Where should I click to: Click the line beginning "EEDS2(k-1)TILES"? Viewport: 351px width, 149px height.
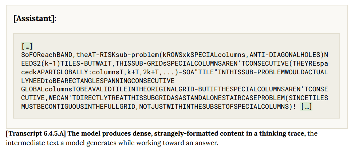175,63
